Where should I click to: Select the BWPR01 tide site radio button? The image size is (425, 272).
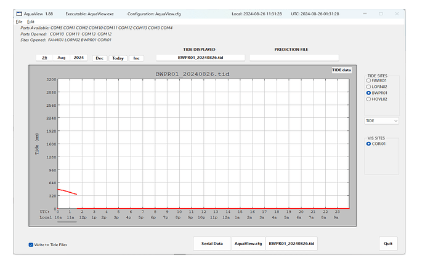coord(368,93)
